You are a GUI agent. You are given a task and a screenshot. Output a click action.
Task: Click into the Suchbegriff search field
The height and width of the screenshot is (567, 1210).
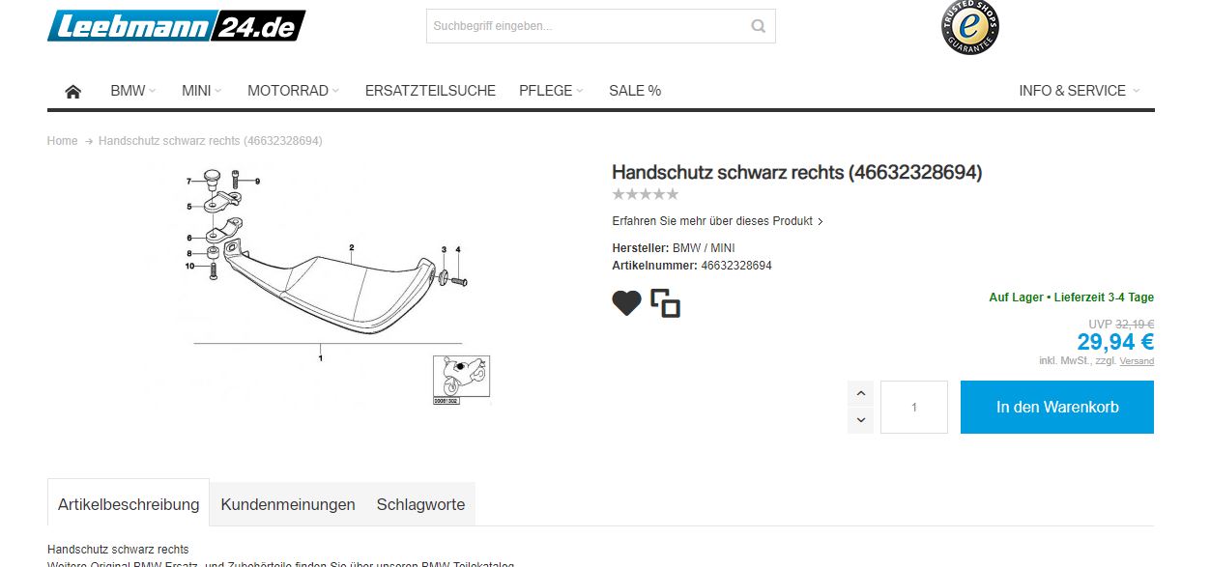point(586,26)
